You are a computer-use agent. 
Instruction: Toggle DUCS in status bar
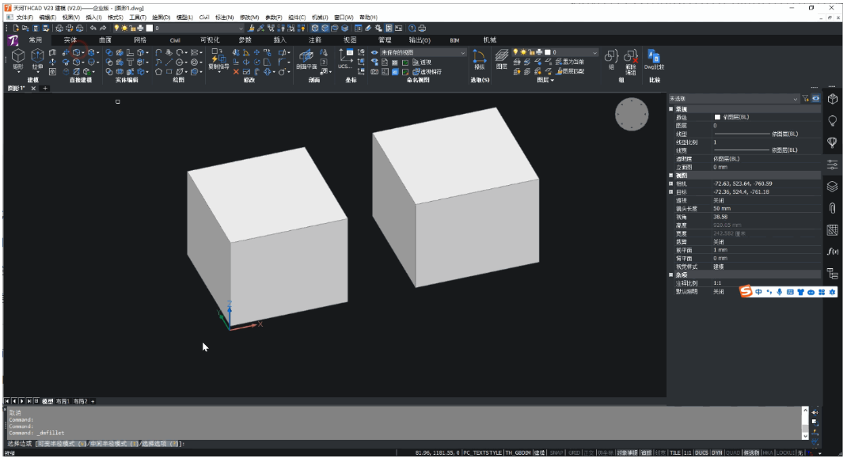click(x=701, y=453)
